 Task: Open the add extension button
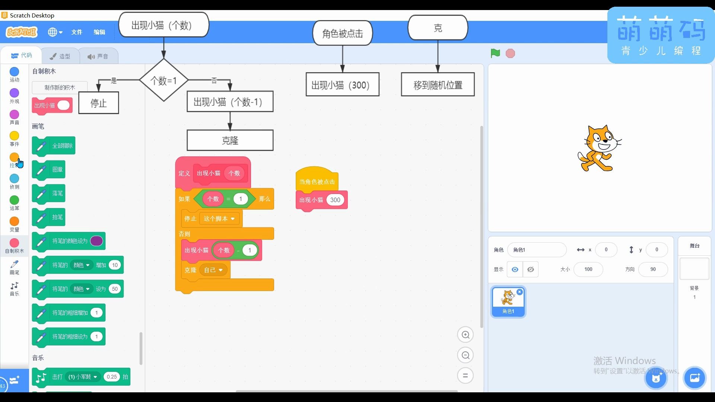(14, 380)
